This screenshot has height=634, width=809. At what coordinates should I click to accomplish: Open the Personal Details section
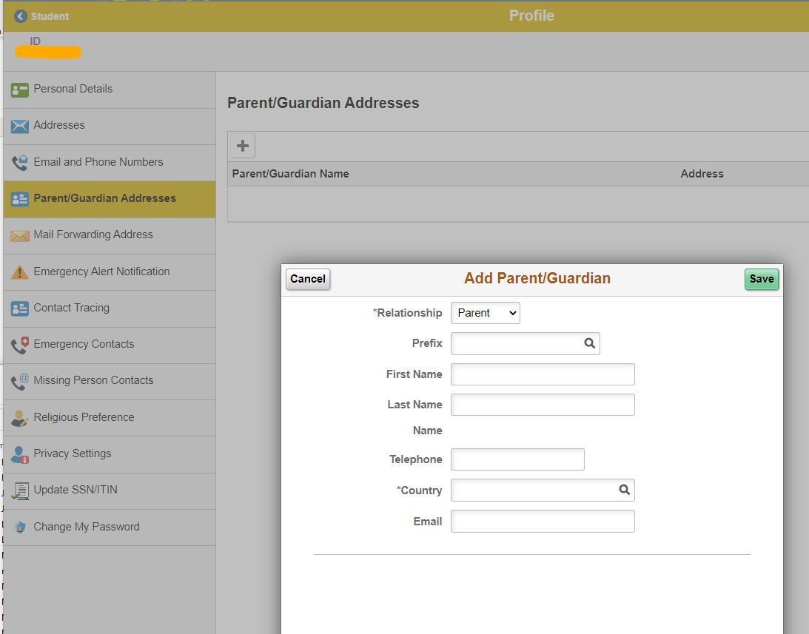click(x=73, y=89)
